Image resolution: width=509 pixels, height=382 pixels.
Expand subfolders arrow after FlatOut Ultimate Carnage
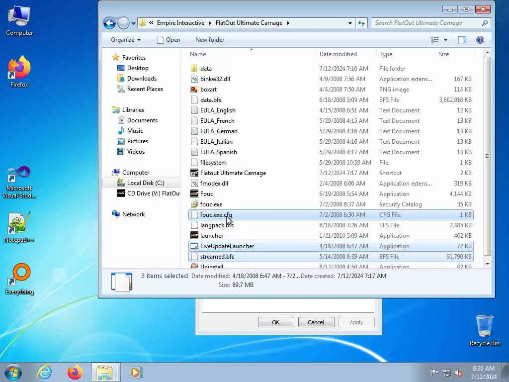pos(288,23)
